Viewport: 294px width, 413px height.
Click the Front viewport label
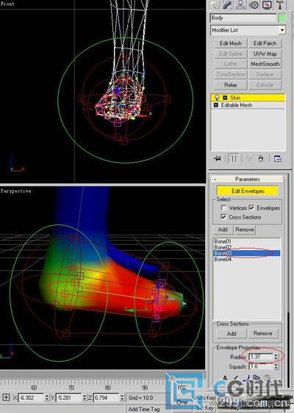(7, 4)
